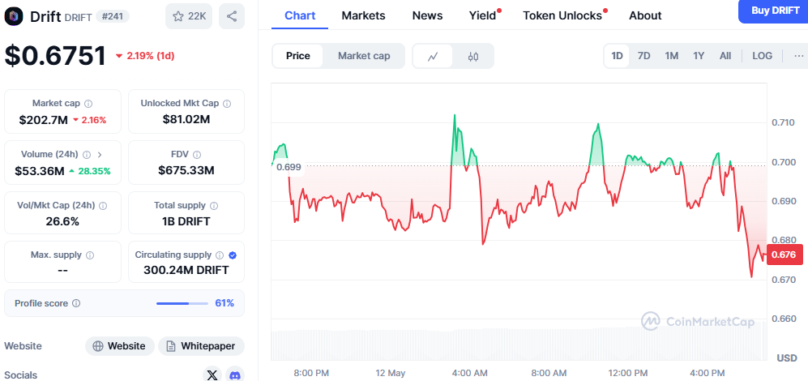Switch to line chart view icon

(x=433, y=56)
